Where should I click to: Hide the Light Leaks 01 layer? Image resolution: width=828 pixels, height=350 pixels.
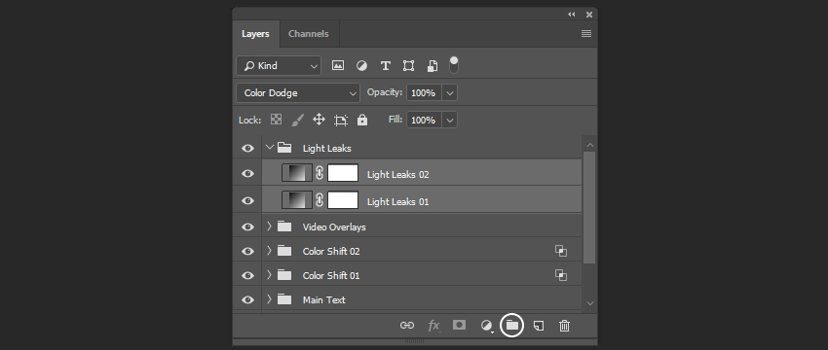(247, 201)
